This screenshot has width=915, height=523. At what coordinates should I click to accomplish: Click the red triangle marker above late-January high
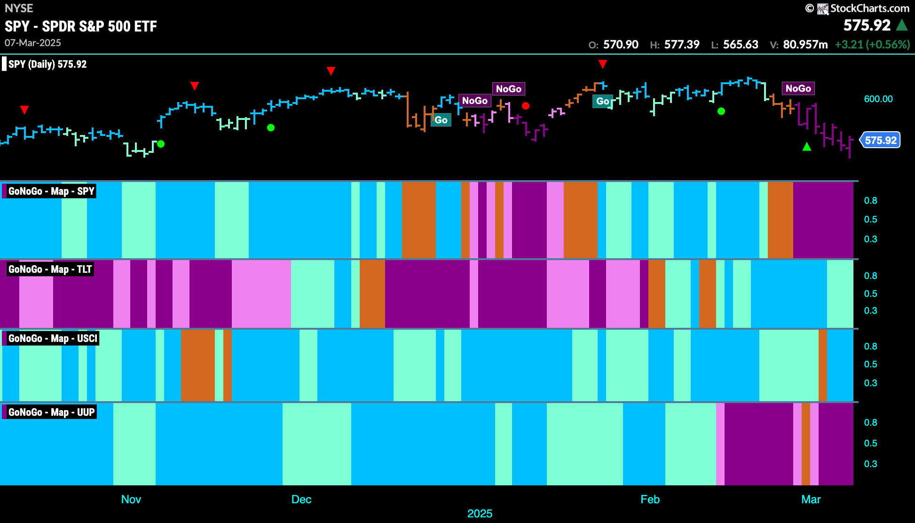[x=603, y=64]
